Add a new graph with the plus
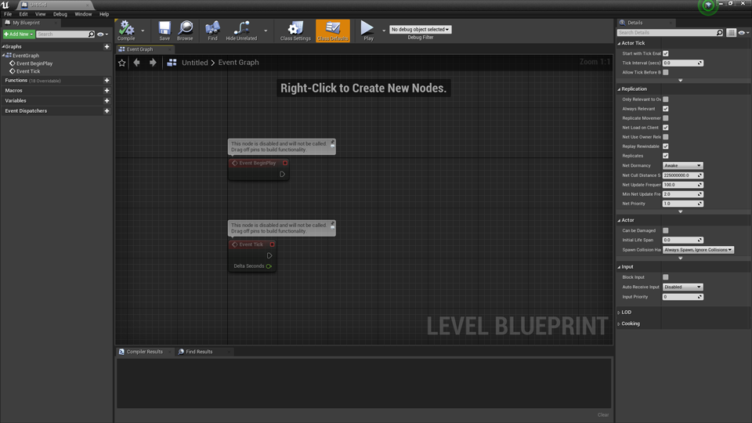The image size is (752, 423). [x=107, y=46]
